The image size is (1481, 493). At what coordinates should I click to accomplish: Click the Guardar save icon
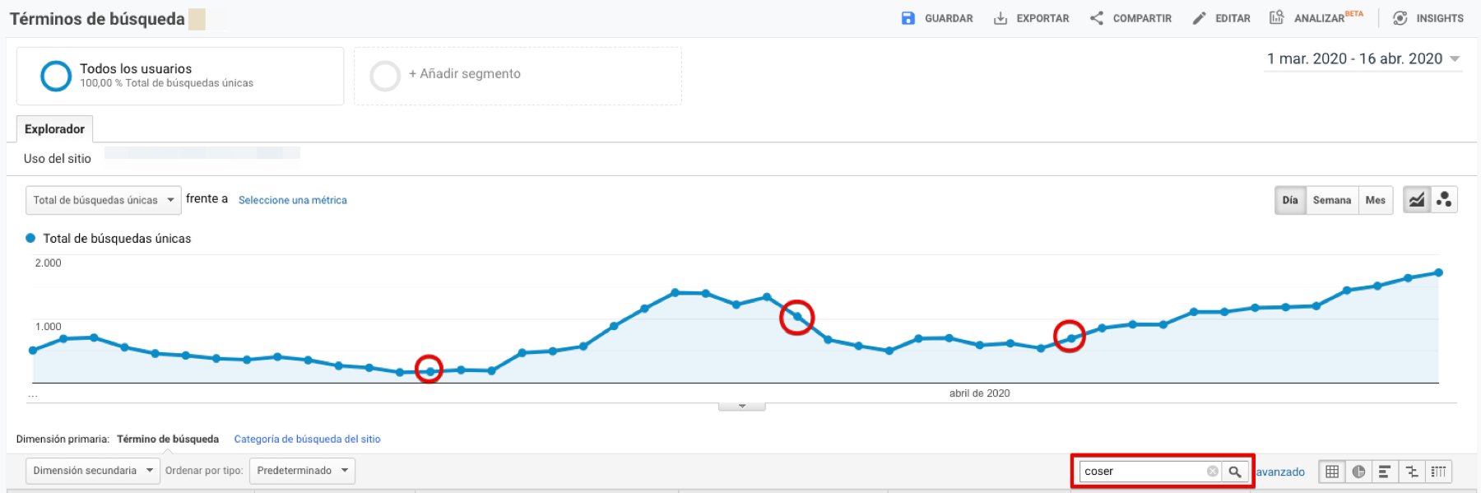click(908, 18)
